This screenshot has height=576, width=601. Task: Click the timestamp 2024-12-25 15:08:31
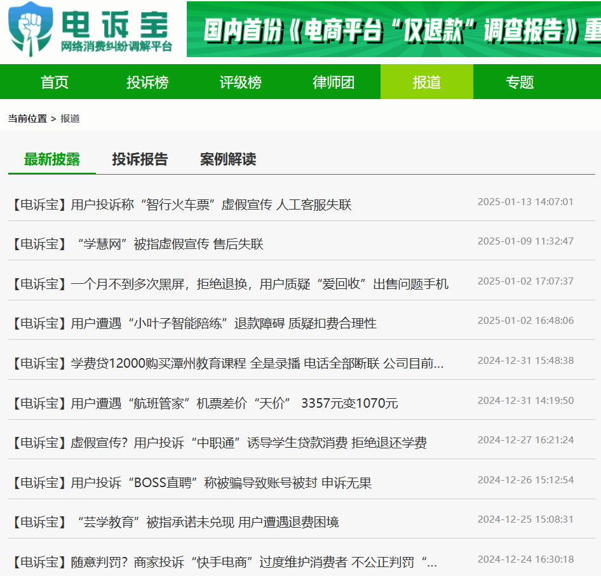[x=525, y=519]
